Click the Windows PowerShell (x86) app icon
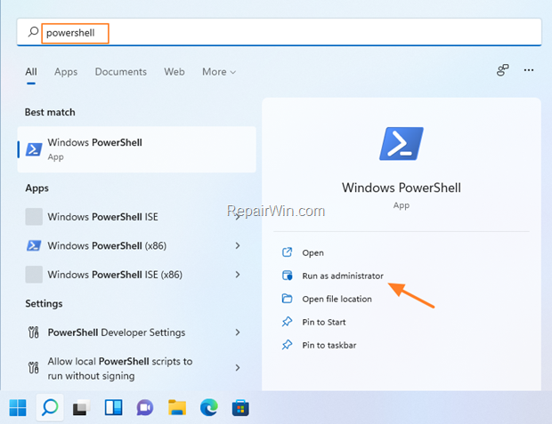This screenshot has width=552, height=424. pos(34,245)
